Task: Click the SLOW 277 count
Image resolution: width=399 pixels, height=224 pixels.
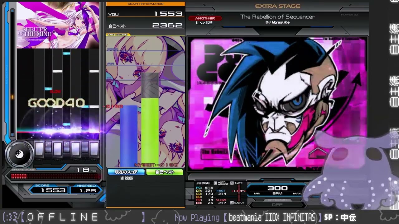Action: coord(221,202)
